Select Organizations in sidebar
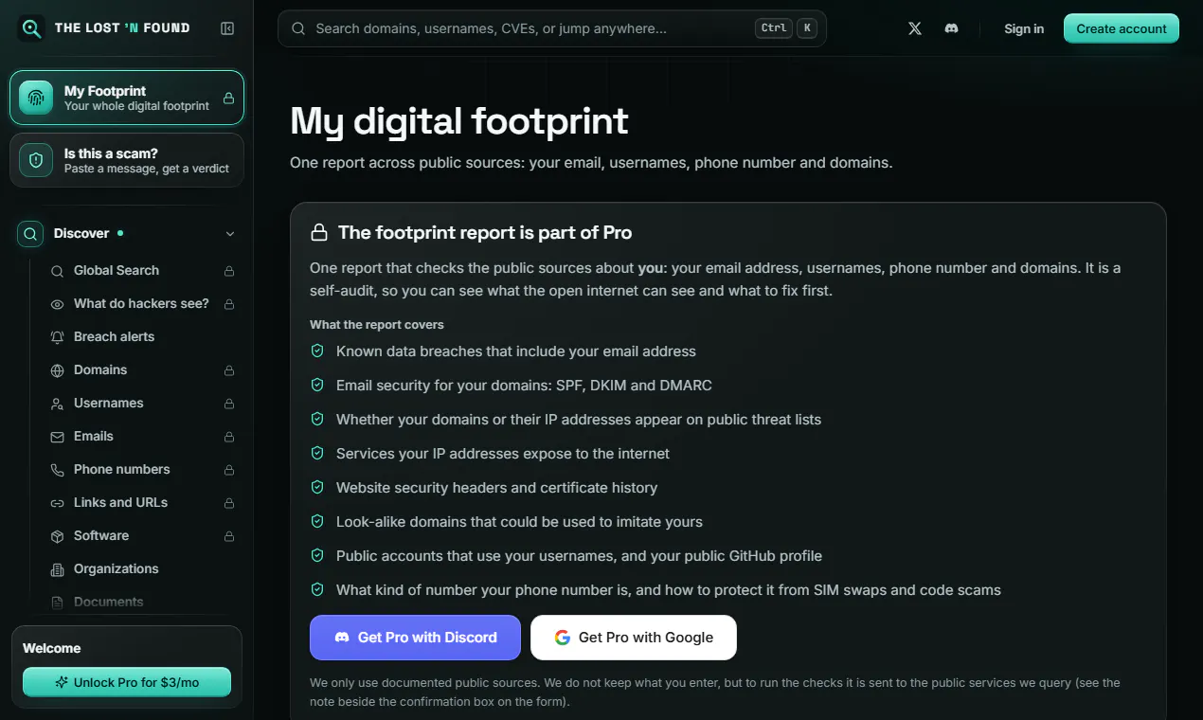 142,569
